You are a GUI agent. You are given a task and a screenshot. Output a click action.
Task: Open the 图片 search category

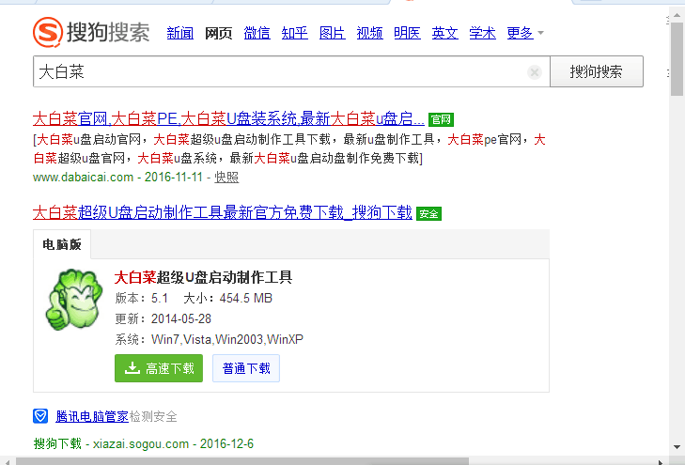pos(333,33)
